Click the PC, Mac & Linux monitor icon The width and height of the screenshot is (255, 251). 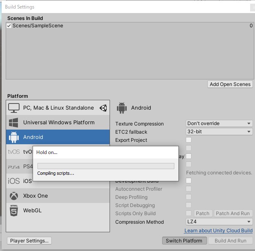[x=14, y=108]
